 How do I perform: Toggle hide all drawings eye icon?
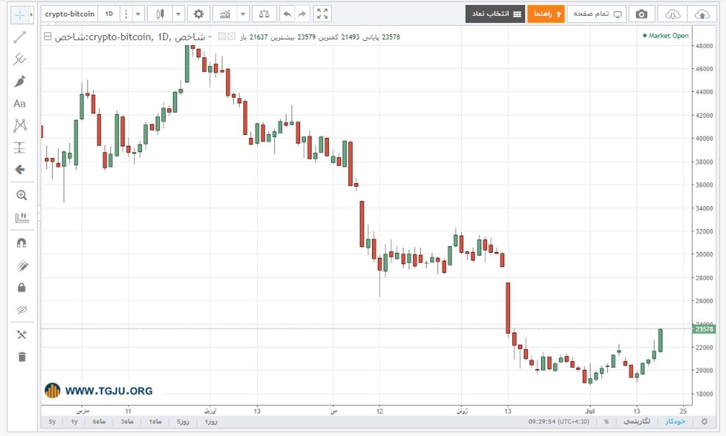(x=22, y=310)
